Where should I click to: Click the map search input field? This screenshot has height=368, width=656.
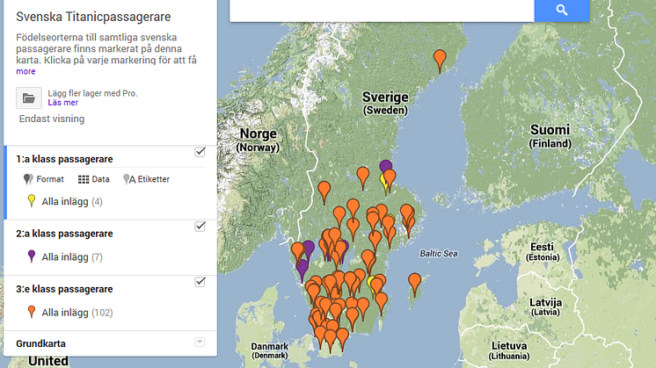pos(382,11)
